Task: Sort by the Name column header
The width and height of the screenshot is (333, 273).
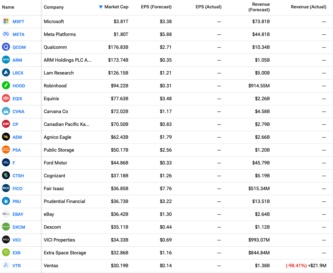Action: [8, 7]
